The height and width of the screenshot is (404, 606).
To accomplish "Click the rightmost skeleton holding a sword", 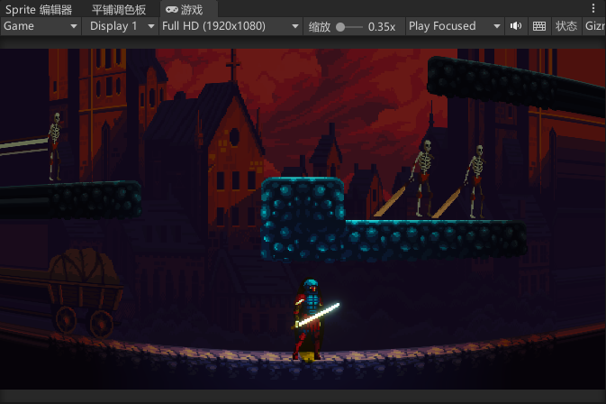I will click(x=475, y=180).
